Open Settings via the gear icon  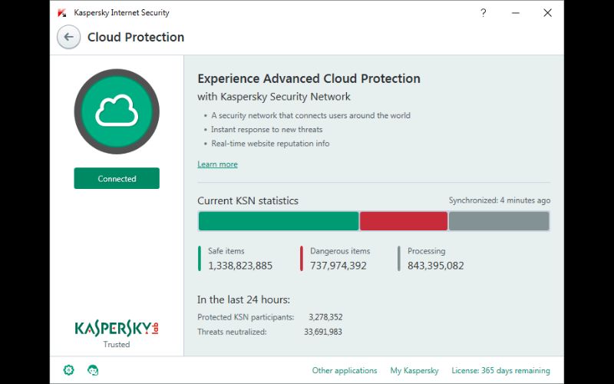[x=69, y=370]
